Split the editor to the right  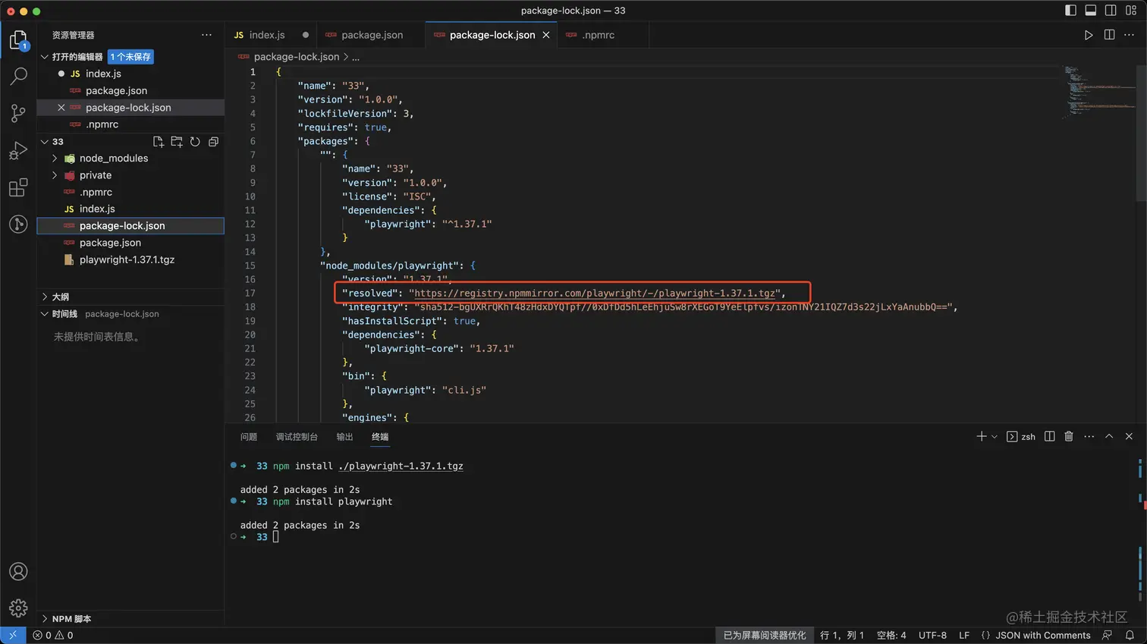pyautogui.click(x=1109, y=35)
